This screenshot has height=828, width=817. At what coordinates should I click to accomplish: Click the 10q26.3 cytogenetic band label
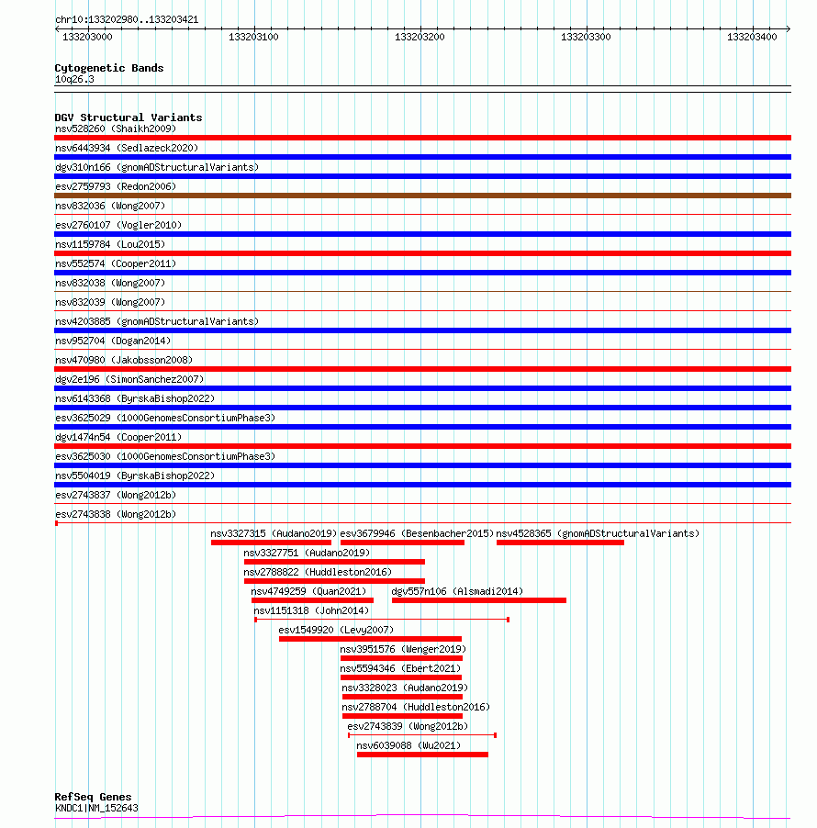pos(74,79)
